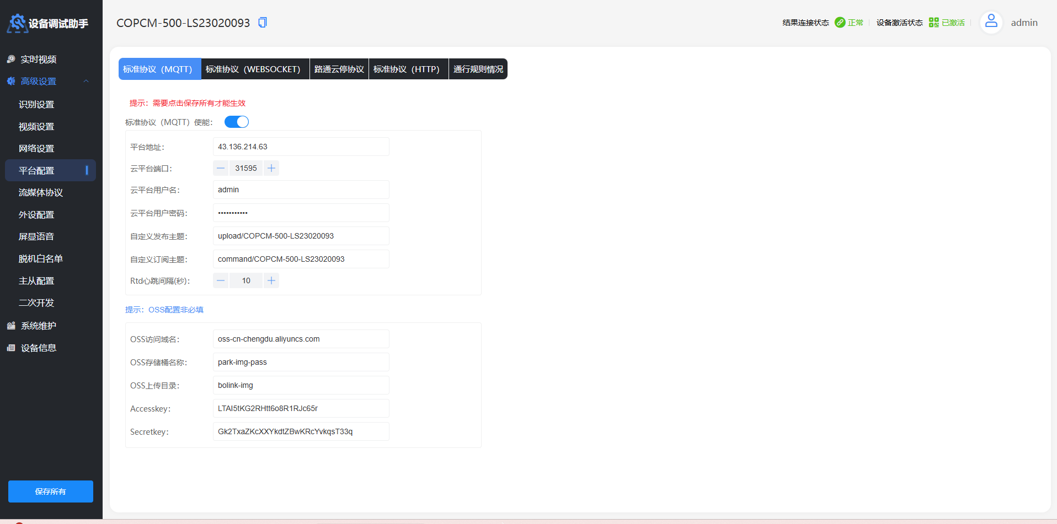Click the green connection status icon

840,23
